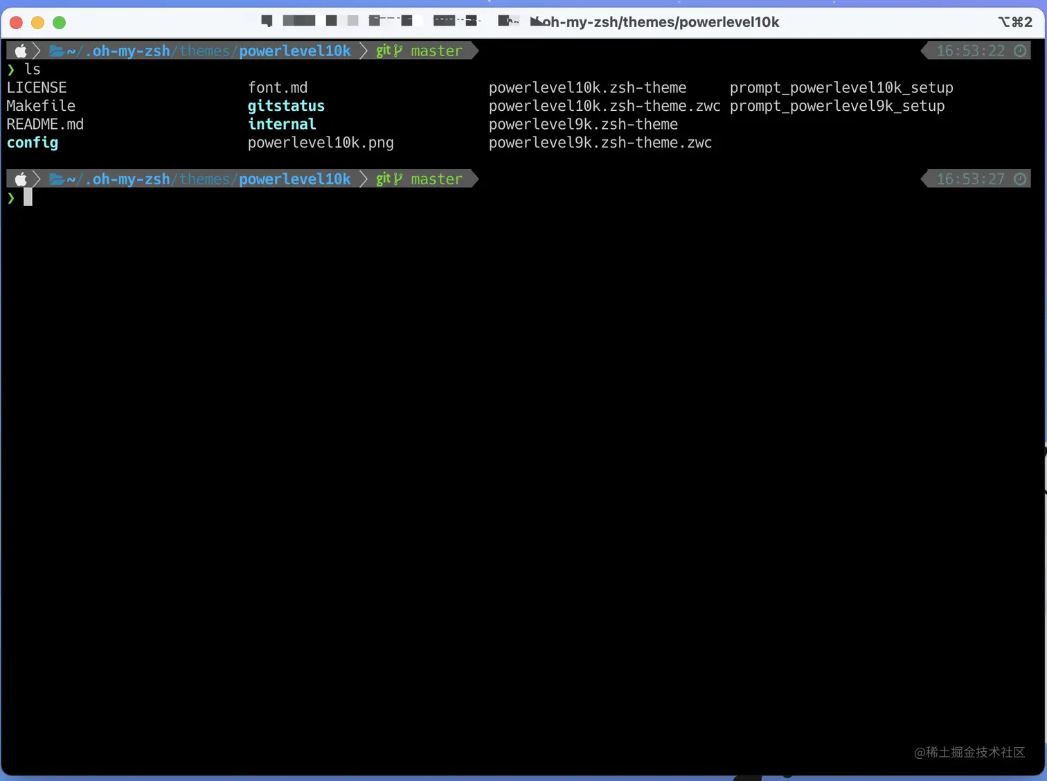Click the time 16:53:22

[970, 51]
